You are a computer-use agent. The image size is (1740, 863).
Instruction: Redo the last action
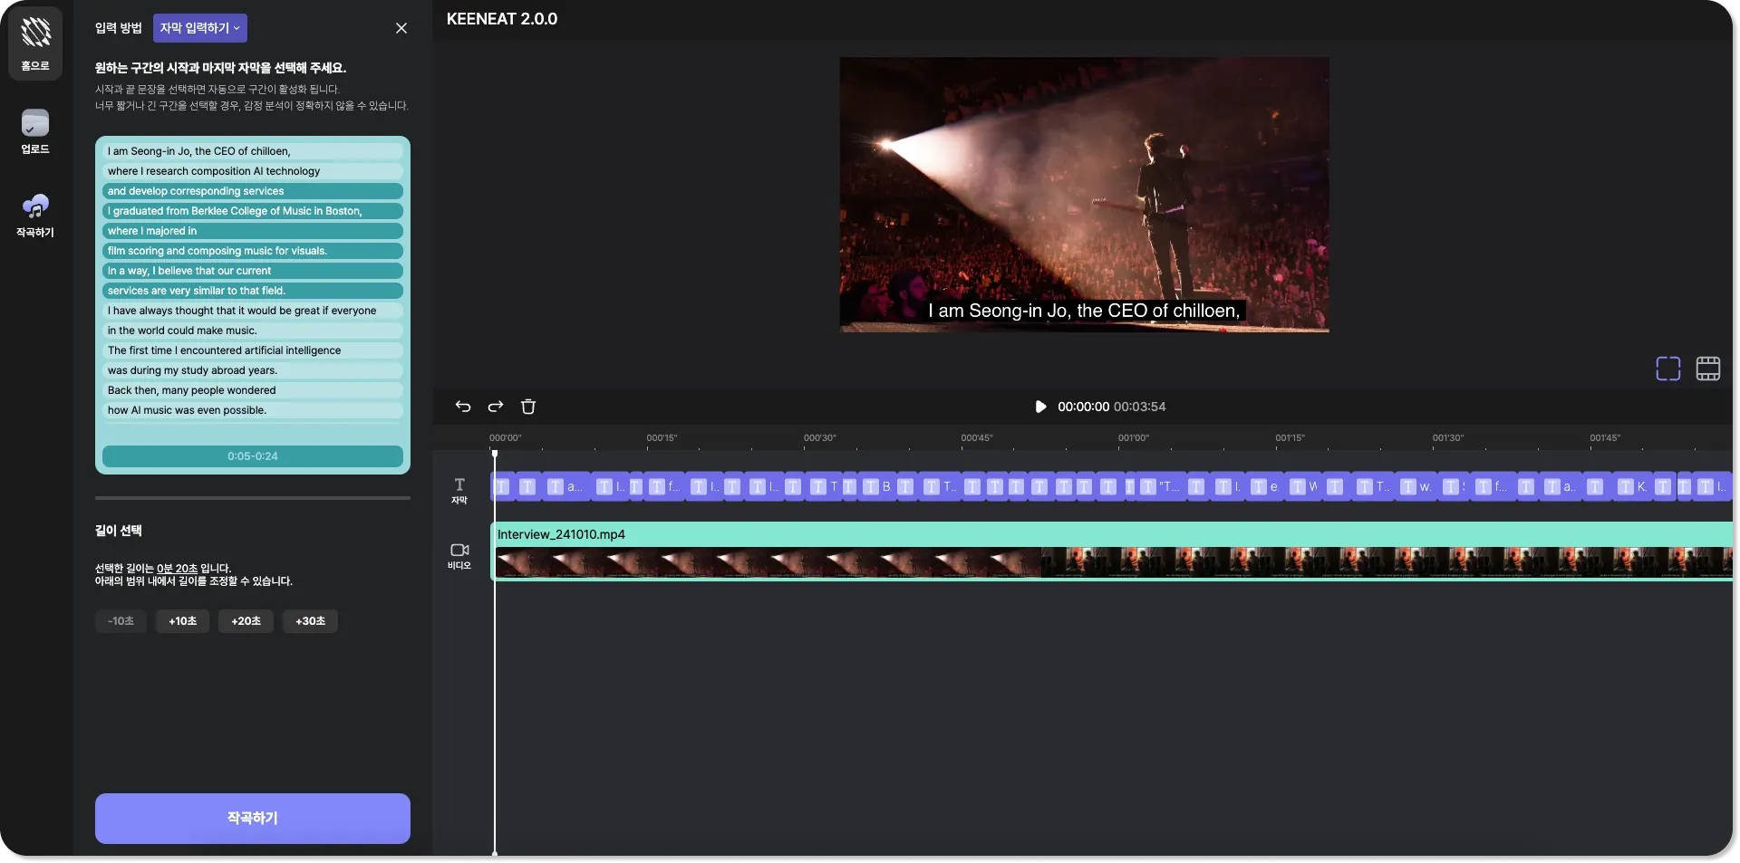(x=496, y=407)
